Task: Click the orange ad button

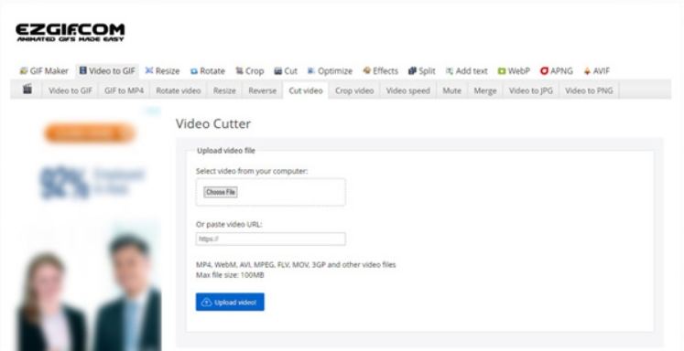Action: [90, 133]
